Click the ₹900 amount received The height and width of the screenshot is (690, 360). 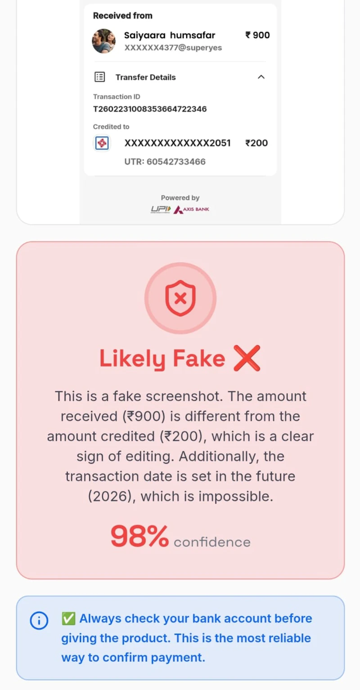point(257,35)
